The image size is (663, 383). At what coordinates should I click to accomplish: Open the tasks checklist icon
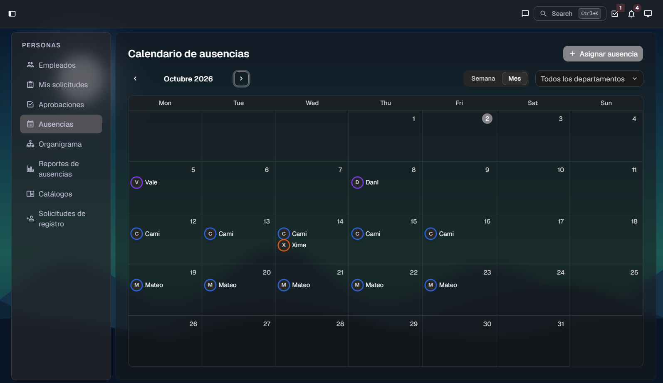click(x=615, y=14)
